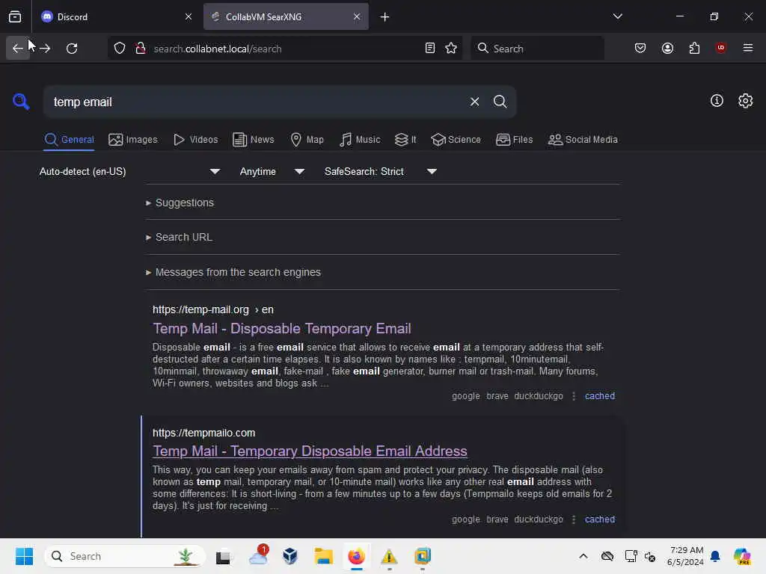Open notifications bell in system tray
Viewport: 766px width, 574px height.
click(x=715, y=556)
